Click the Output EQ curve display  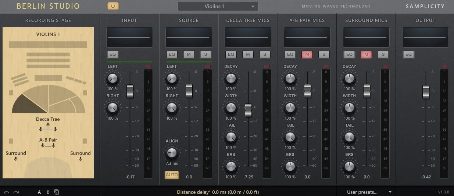point(426,37)
